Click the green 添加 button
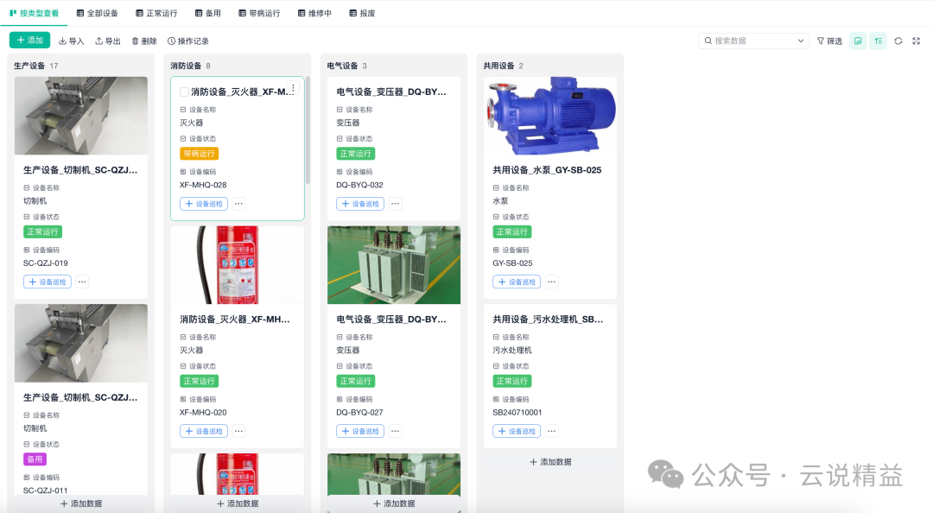The height and width of the screenshot is (513, 933). pos(29,40)
